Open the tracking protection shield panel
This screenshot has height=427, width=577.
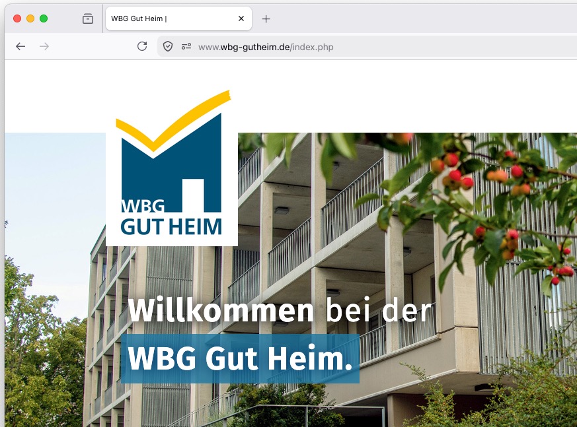pos(168,46)
